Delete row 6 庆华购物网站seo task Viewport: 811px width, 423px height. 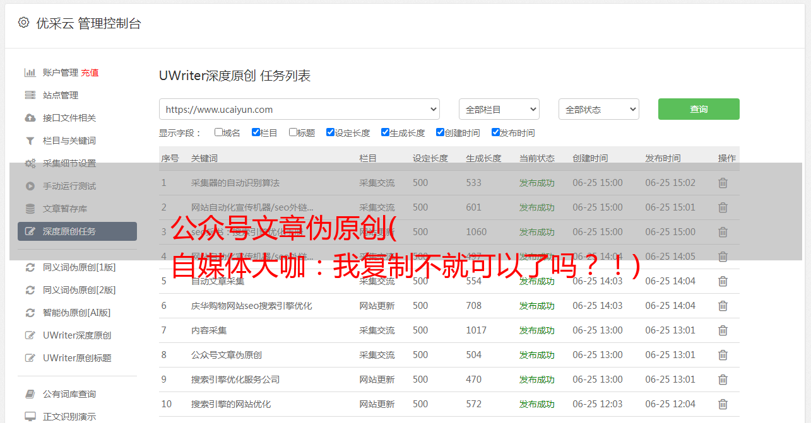click(723, 306)
